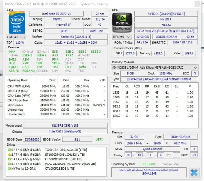
Task: Click the 120 W TDP value
Action: (x=20, y=43)
